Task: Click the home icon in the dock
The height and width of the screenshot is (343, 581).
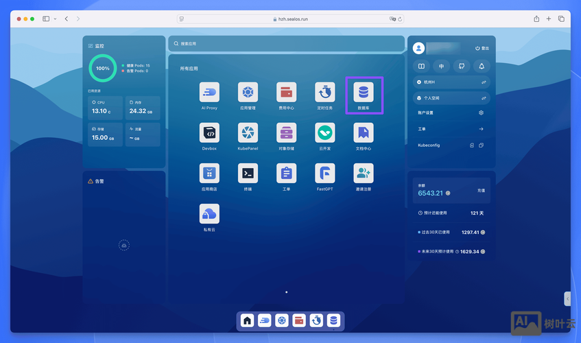Action: point(248,320)
